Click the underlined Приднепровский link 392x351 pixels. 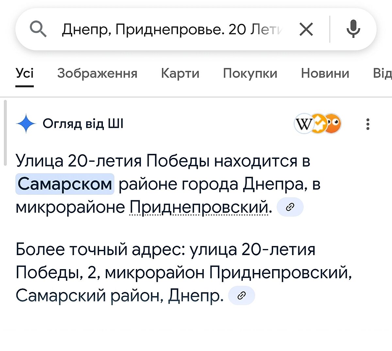(199, 207)
